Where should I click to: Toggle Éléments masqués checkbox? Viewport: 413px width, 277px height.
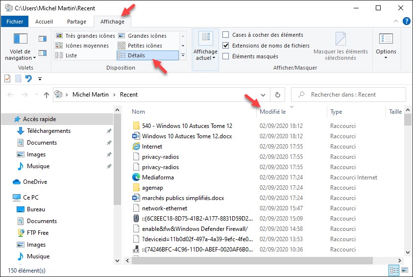click(x=226, y=56)
